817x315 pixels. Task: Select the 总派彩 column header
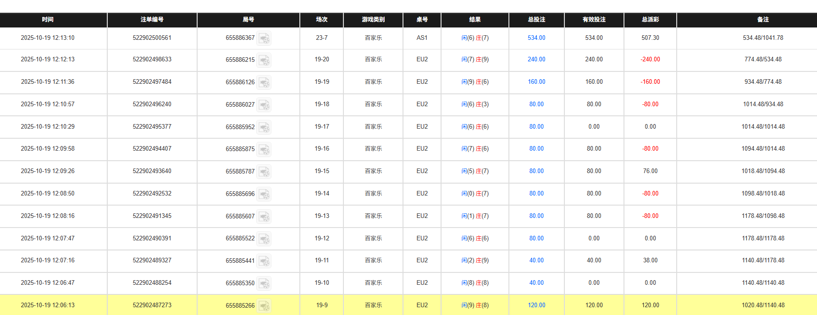click(x=650, y=20)
